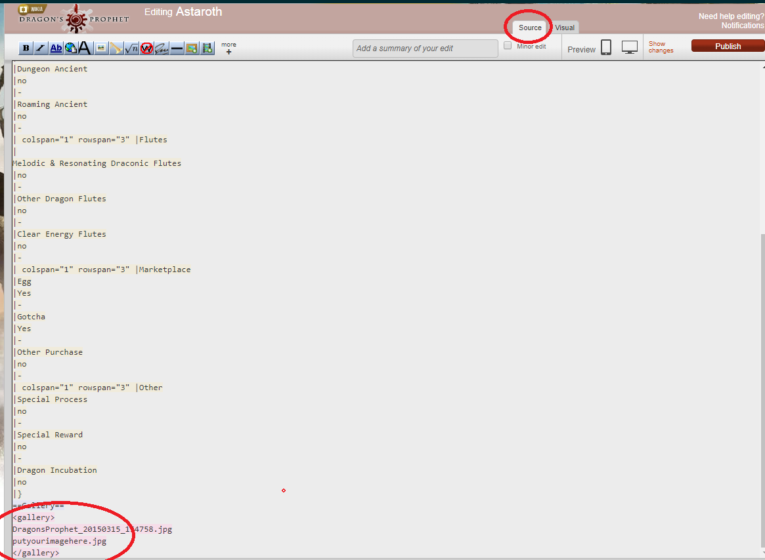The height and width of the screenshot is (560, 765).
Task: Click the 'Other Purchase' line
Action: [49, 352]
